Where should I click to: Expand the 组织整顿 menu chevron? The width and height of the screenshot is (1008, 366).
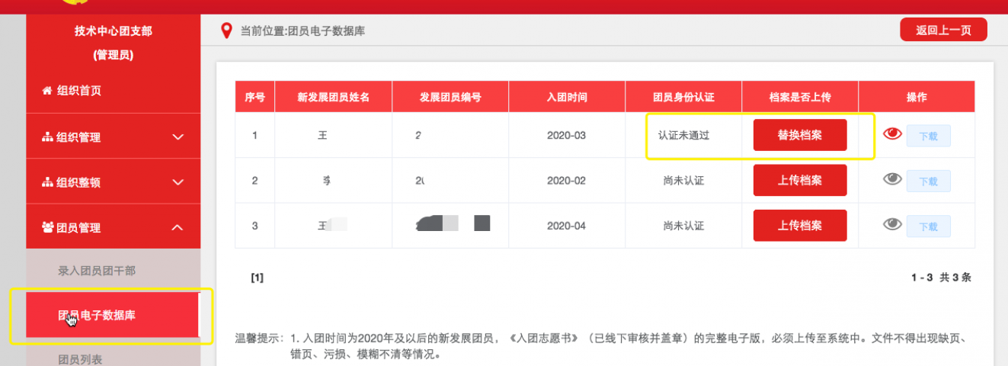(x=178, y=183)
